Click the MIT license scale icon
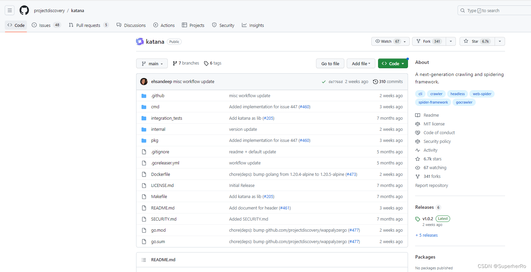Viewport: 531px width, 272px height. pyautogui.click(x=418, y=124)
